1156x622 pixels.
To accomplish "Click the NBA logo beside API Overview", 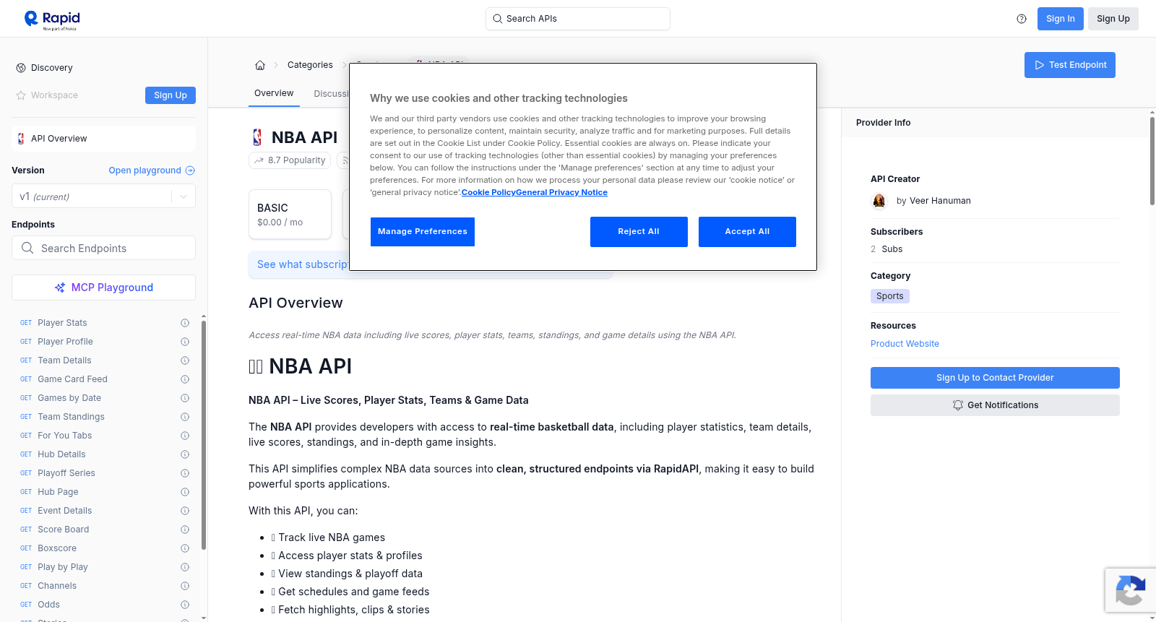I will [x=21, y=139].
